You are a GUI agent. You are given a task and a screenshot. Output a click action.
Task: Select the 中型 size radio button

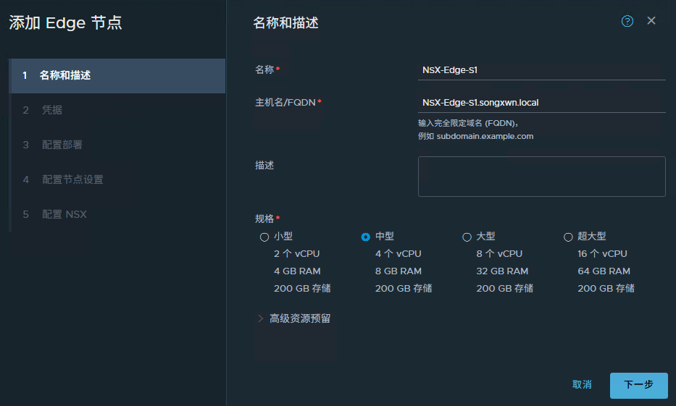(x=366, y=237)
